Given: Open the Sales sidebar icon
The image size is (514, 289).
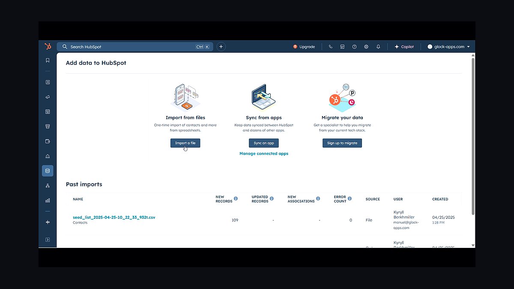Looking at the screenshot, I should click(48, 126).
